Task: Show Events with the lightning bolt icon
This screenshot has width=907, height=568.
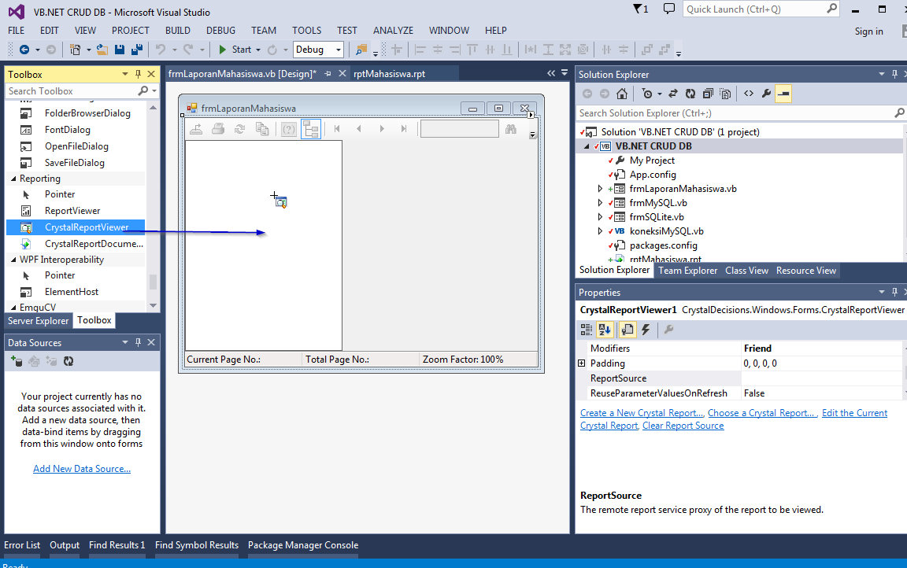Action: click(646, 330)
